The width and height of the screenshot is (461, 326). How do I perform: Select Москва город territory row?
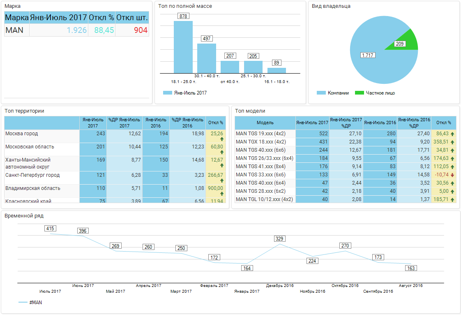point(115,136)
